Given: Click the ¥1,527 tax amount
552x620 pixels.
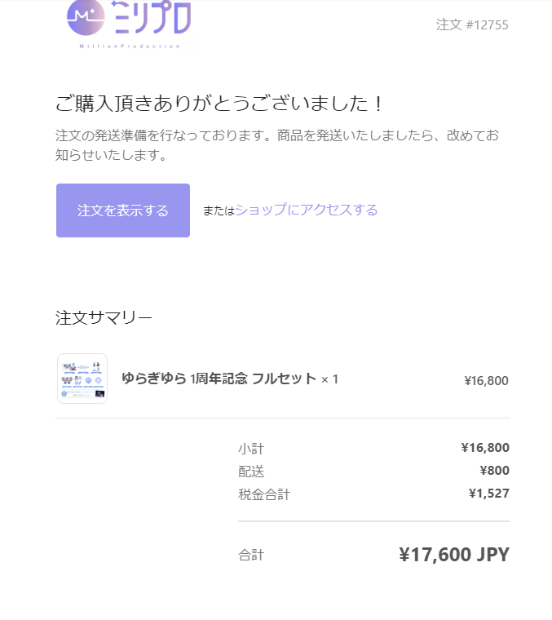Looking at the screenshot, I should (x=488, y=494).
